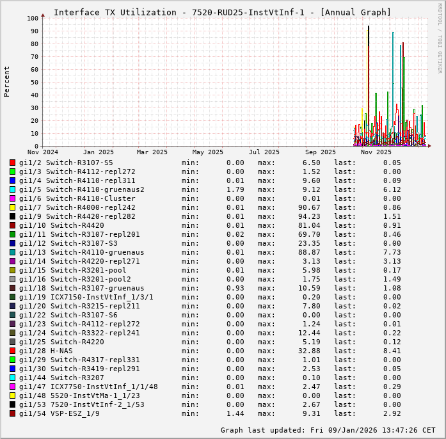The height and width of the screenshot is (439, 446).
Task: Click the red swatch for gi1/2 Switch-R3107-S5
Action: 12,163
